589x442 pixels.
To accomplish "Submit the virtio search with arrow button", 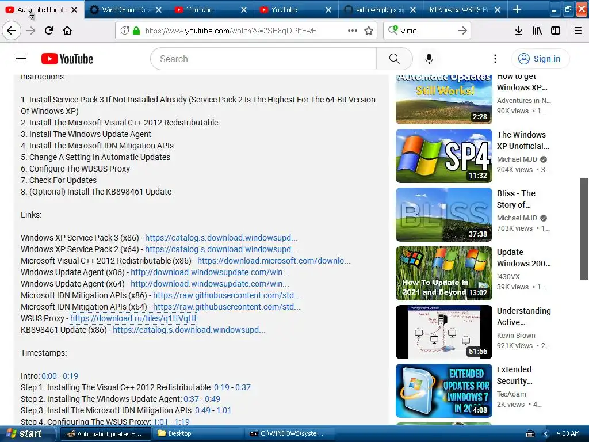I will 462,31.
